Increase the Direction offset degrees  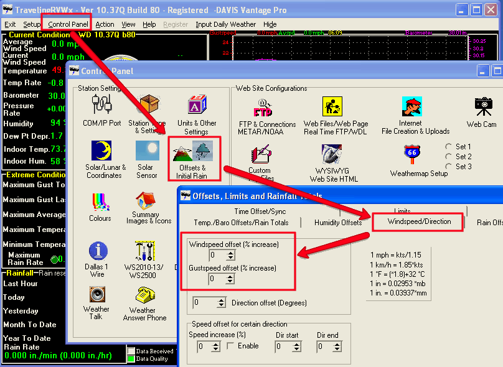click(x=221, y=300)
